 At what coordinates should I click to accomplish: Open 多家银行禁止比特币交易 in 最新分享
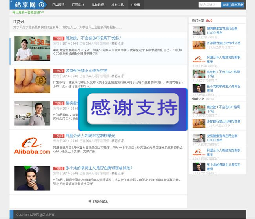pyautogui.click(x=224, y=121)
